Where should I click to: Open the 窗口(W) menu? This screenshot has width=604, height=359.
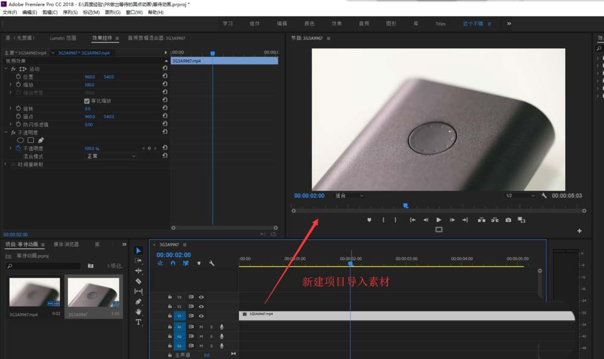(134, 12)
